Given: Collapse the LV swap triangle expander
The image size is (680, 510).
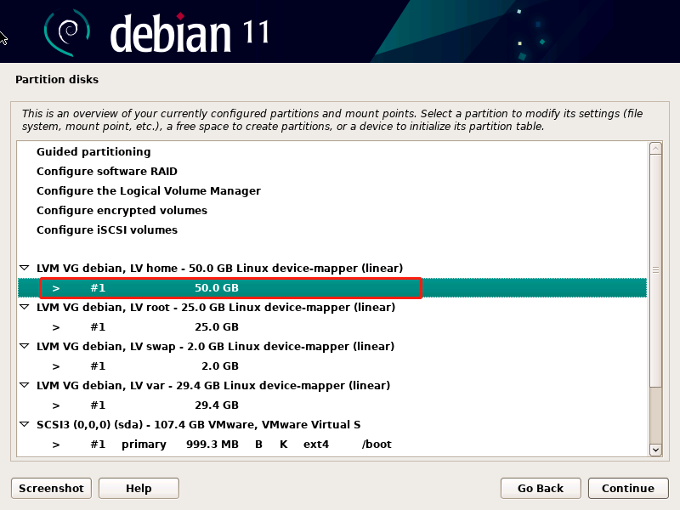Looking at the screenshot, I should (x=25, y=346).
